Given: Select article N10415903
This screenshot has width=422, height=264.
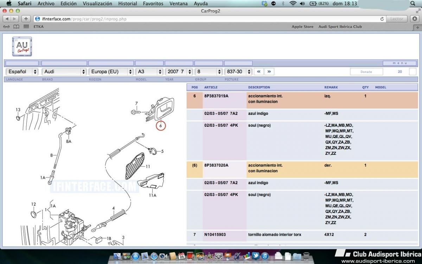Looking at the screenshot, I should (x=215, y=234).
